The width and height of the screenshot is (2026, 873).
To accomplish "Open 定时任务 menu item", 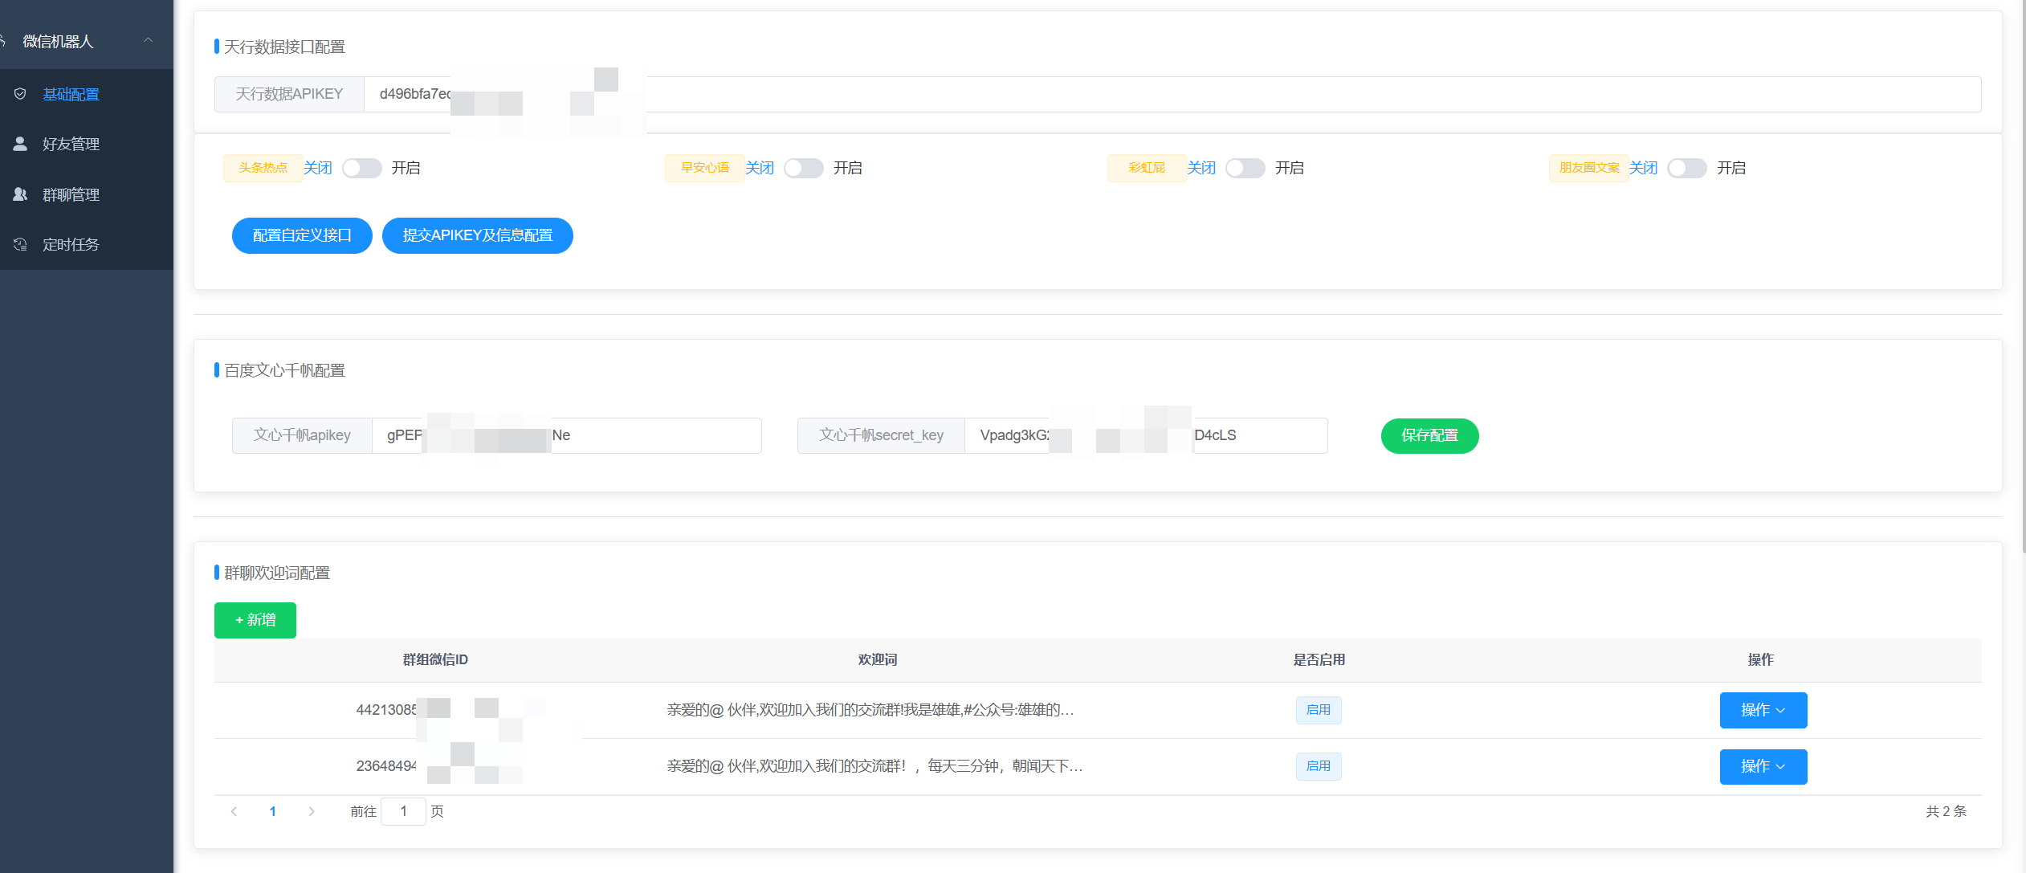I will [87, 244].
